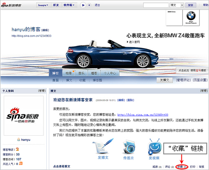Image resolution: width=209 pixels, height=170 pixels.
Task: Click the post date stamp beside the title
Action: tap(106, 100)
